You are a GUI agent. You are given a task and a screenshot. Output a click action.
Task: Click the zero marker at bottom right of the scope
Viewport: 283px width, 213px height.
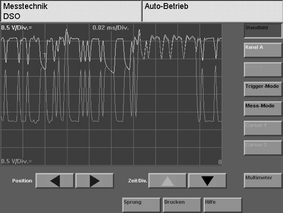[x=220, y=162]
